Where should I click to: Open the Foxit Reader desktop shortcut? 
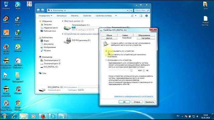[6, 34]
